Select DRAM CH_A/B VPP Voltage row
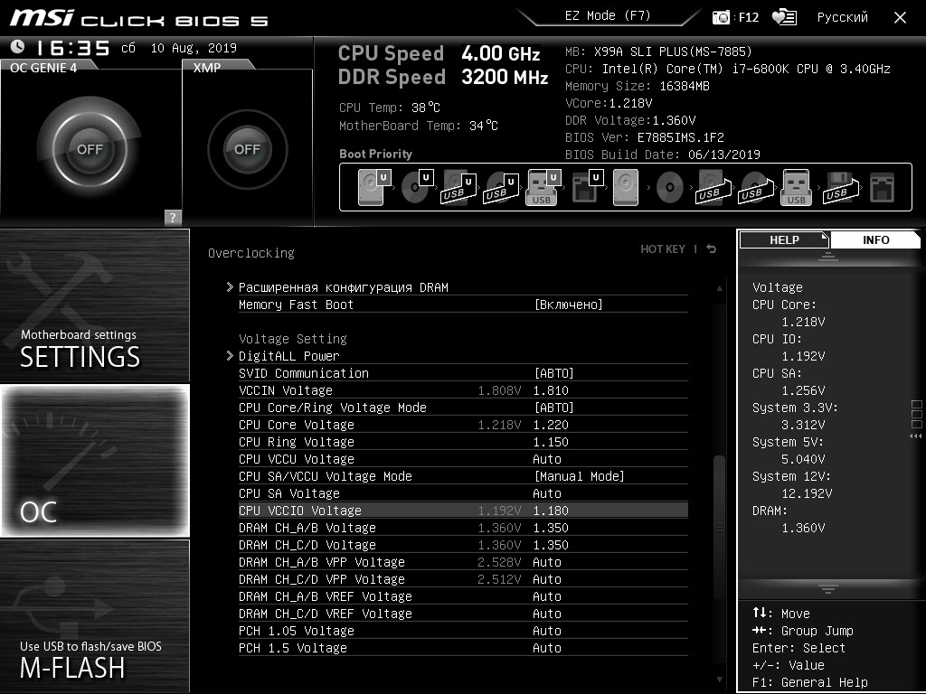The width and height of the screenshot is (926, 694). click(463, 562)
